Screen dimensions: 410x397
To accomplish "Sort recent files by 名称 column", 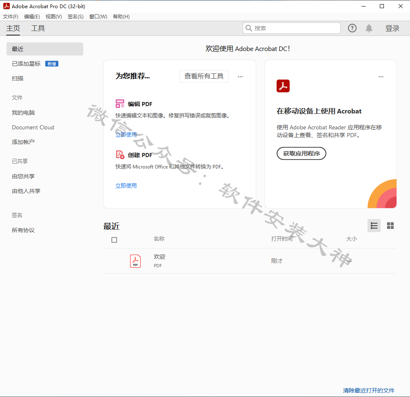I will click(x=159, y=239).
